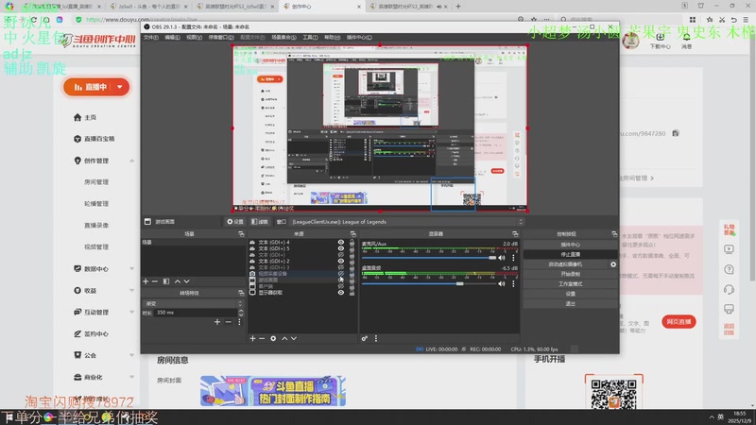Open OBS 帮助 menu
The width and height of the screenshot is (756, 425).
[x=333, y=37]
